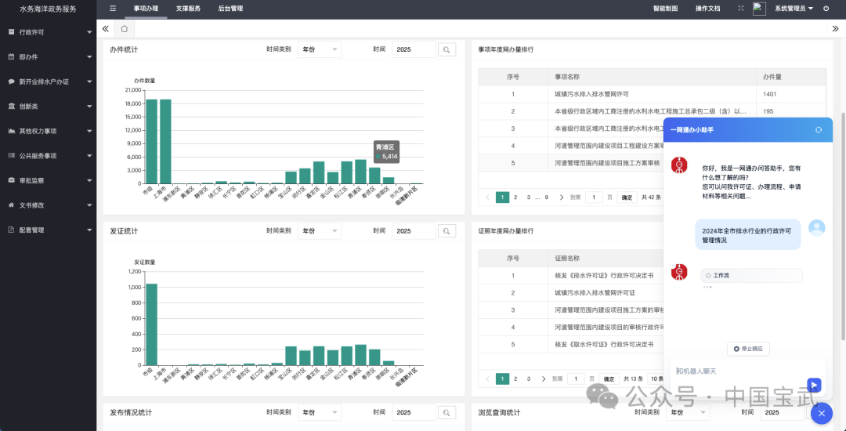
Task: Go to page 3 of 证照年度网办量排行
Action: point(529,379)
